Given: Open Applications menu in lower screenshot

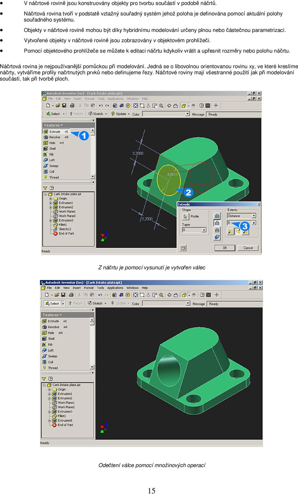Looking at the screenshot, I should click(115, 288).
